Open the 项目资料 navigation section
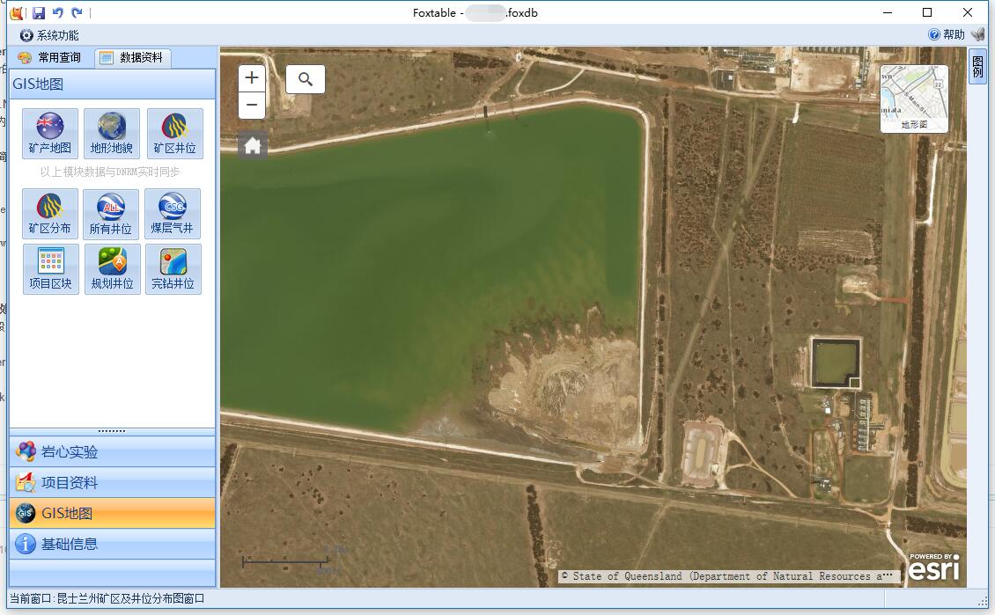 coord(113,482)
